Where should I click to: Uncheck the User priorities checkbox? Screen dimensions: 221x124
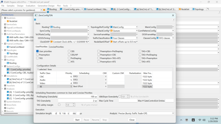tap(38, 51)
